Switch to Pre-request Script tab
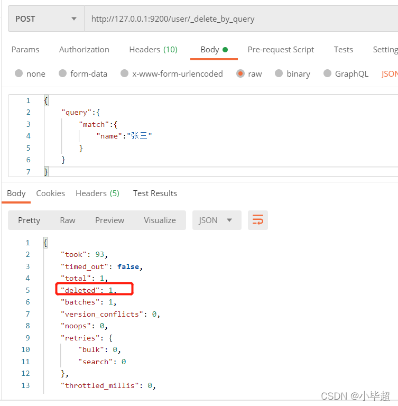398x406 pixels. pos(281,50)
